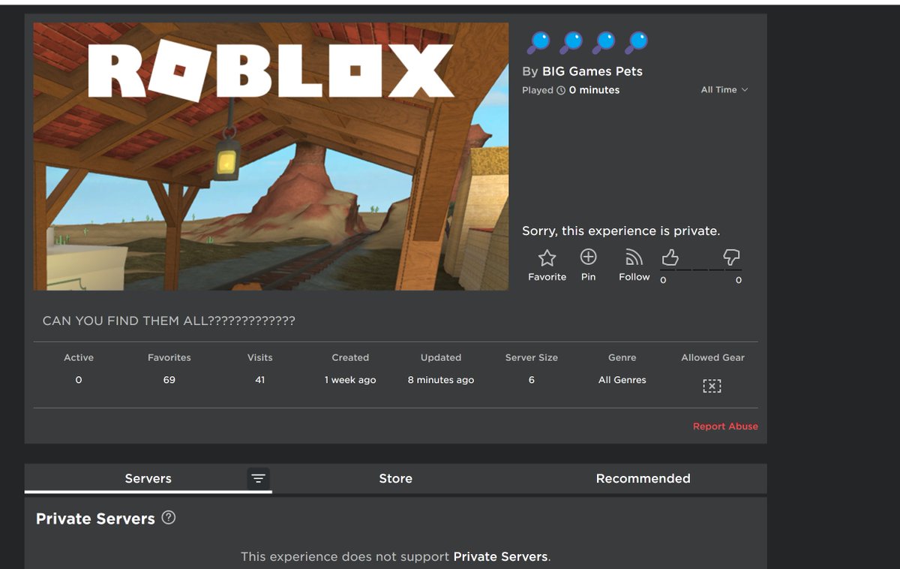Image resolution: width=900 pixels, height=569 pixels.
Task: Open the All Time dropdown
Action: 724,90
